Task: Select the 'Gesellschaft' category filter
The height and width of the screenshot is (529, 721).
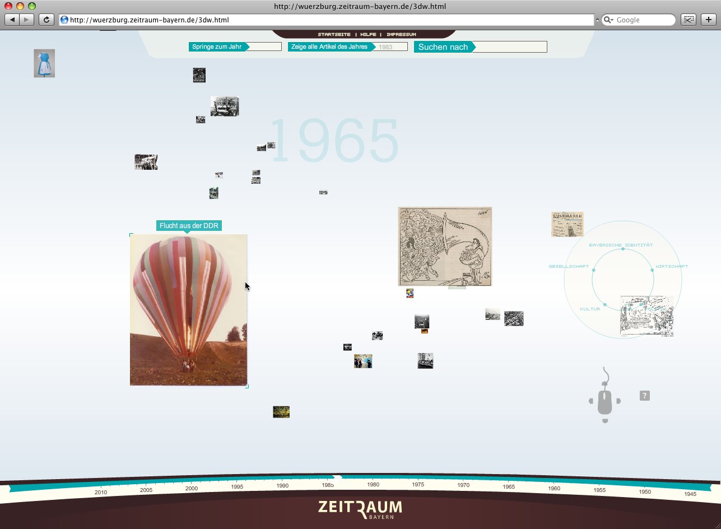Action: [x=569, y=267]
